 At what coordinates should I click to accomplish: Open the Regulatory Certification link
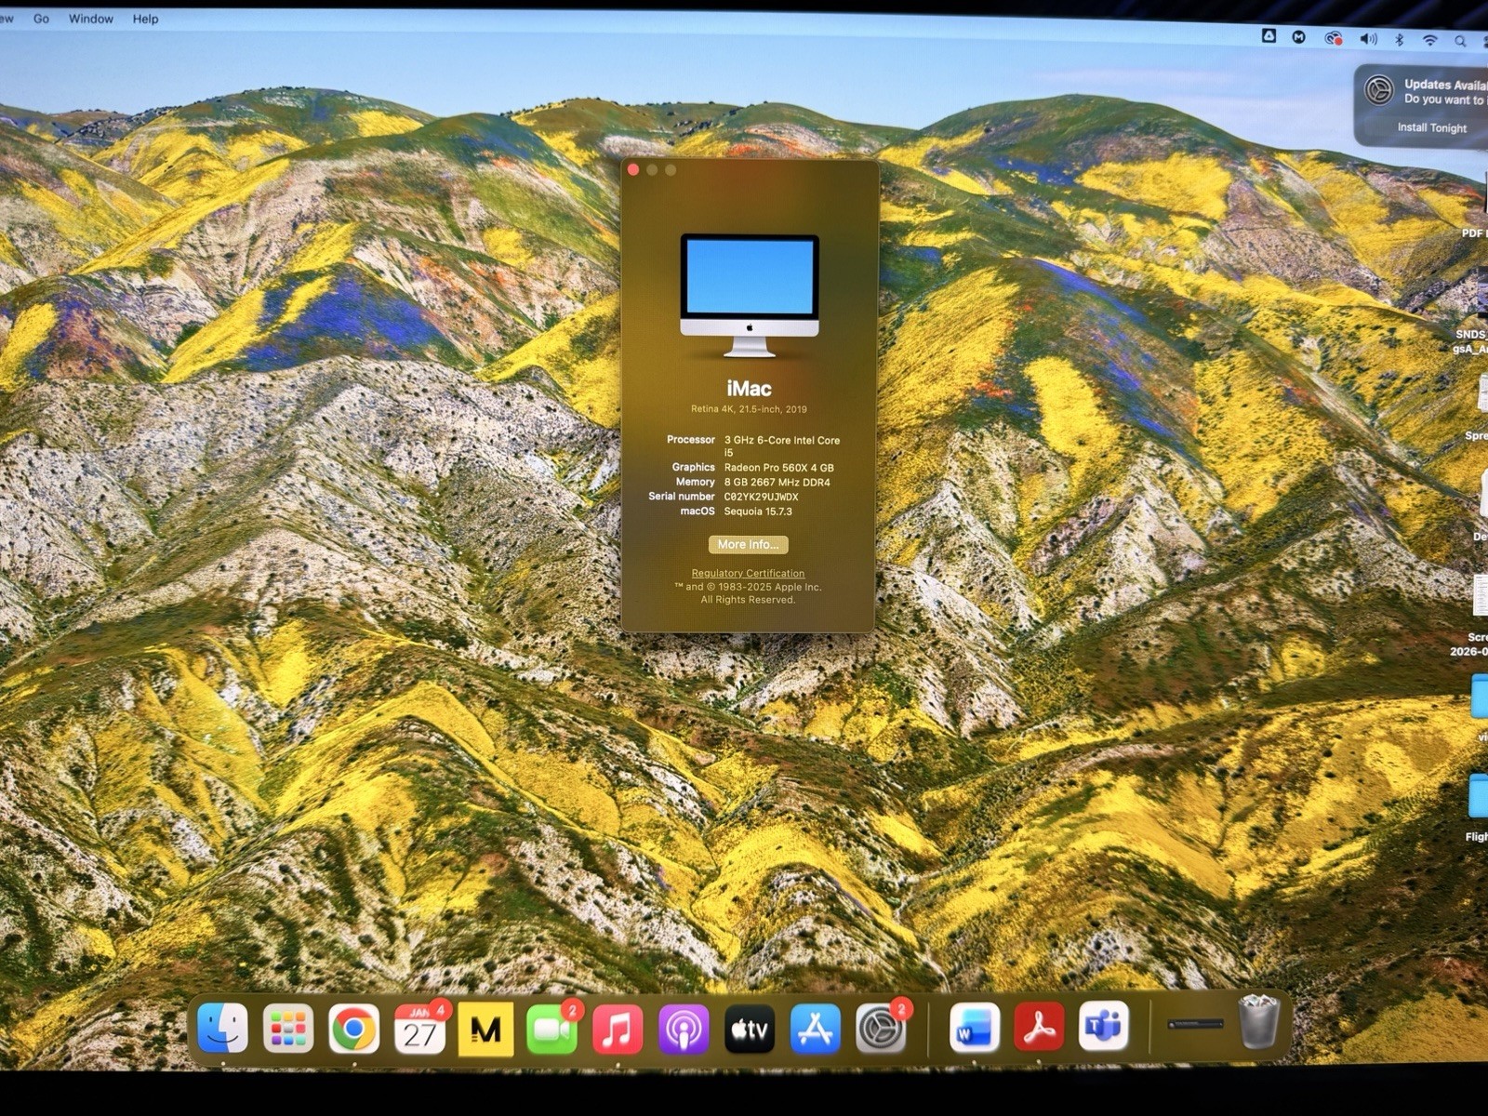click(748, 573)
